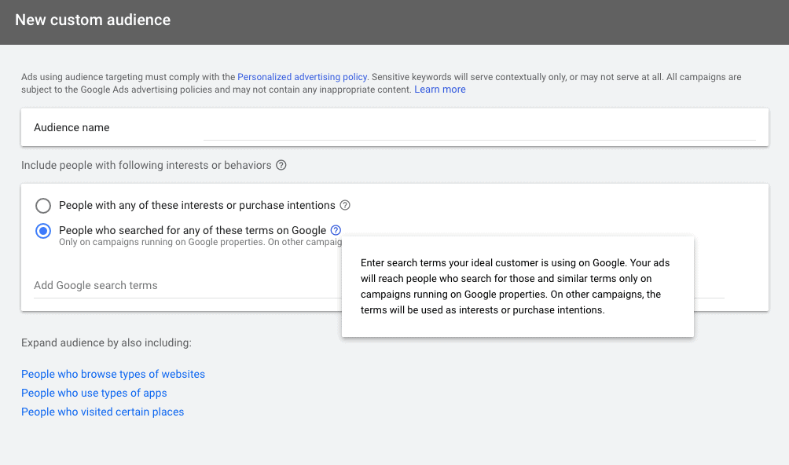
Task: Focus the Audience name input field
Action: pyautogui.click(x=479, y=128)
